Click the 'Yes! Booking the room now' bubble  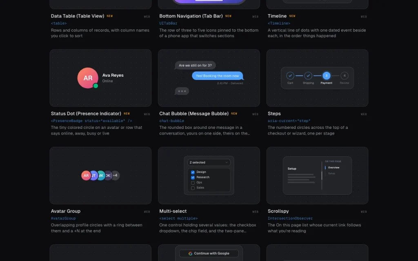tap(218, 76)
